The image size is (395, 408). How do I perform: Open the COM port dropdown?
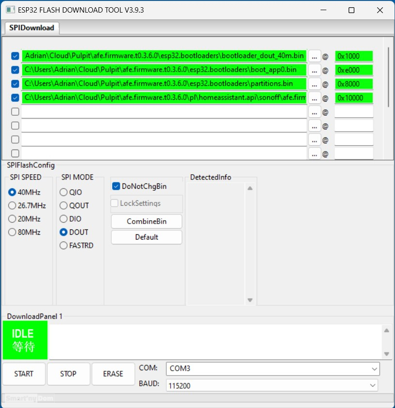pyautogui.click(x=273, y=368)
